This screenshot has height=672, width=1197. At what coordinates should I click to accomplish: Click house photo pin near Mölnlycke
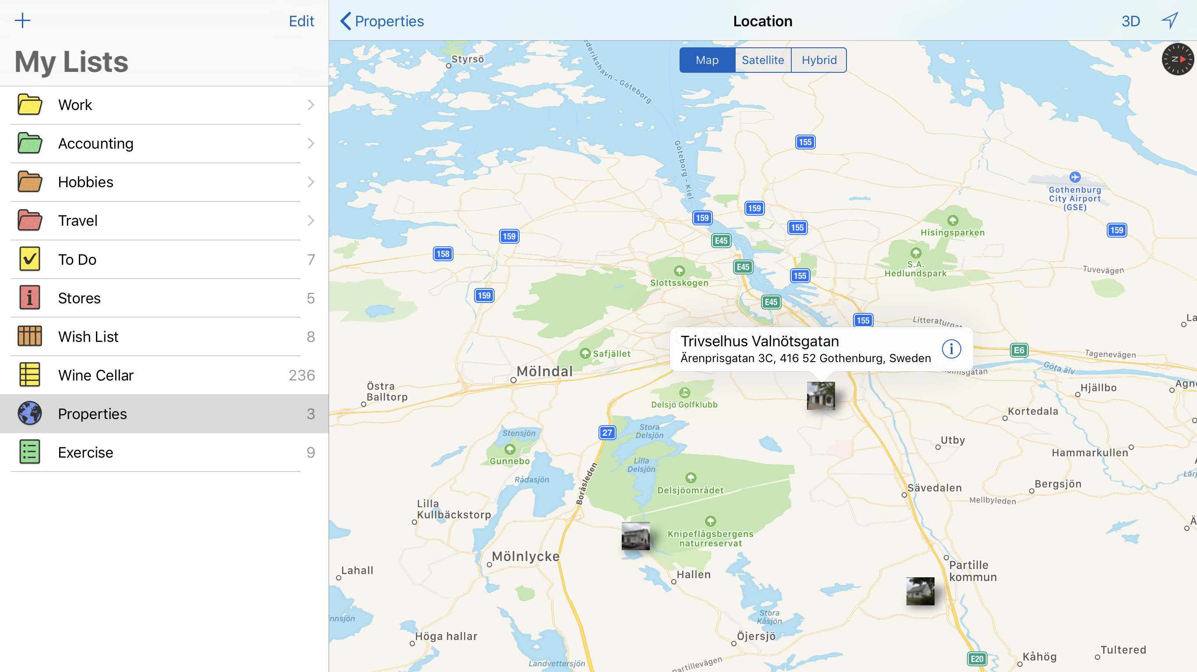click(x=635, y=536)
